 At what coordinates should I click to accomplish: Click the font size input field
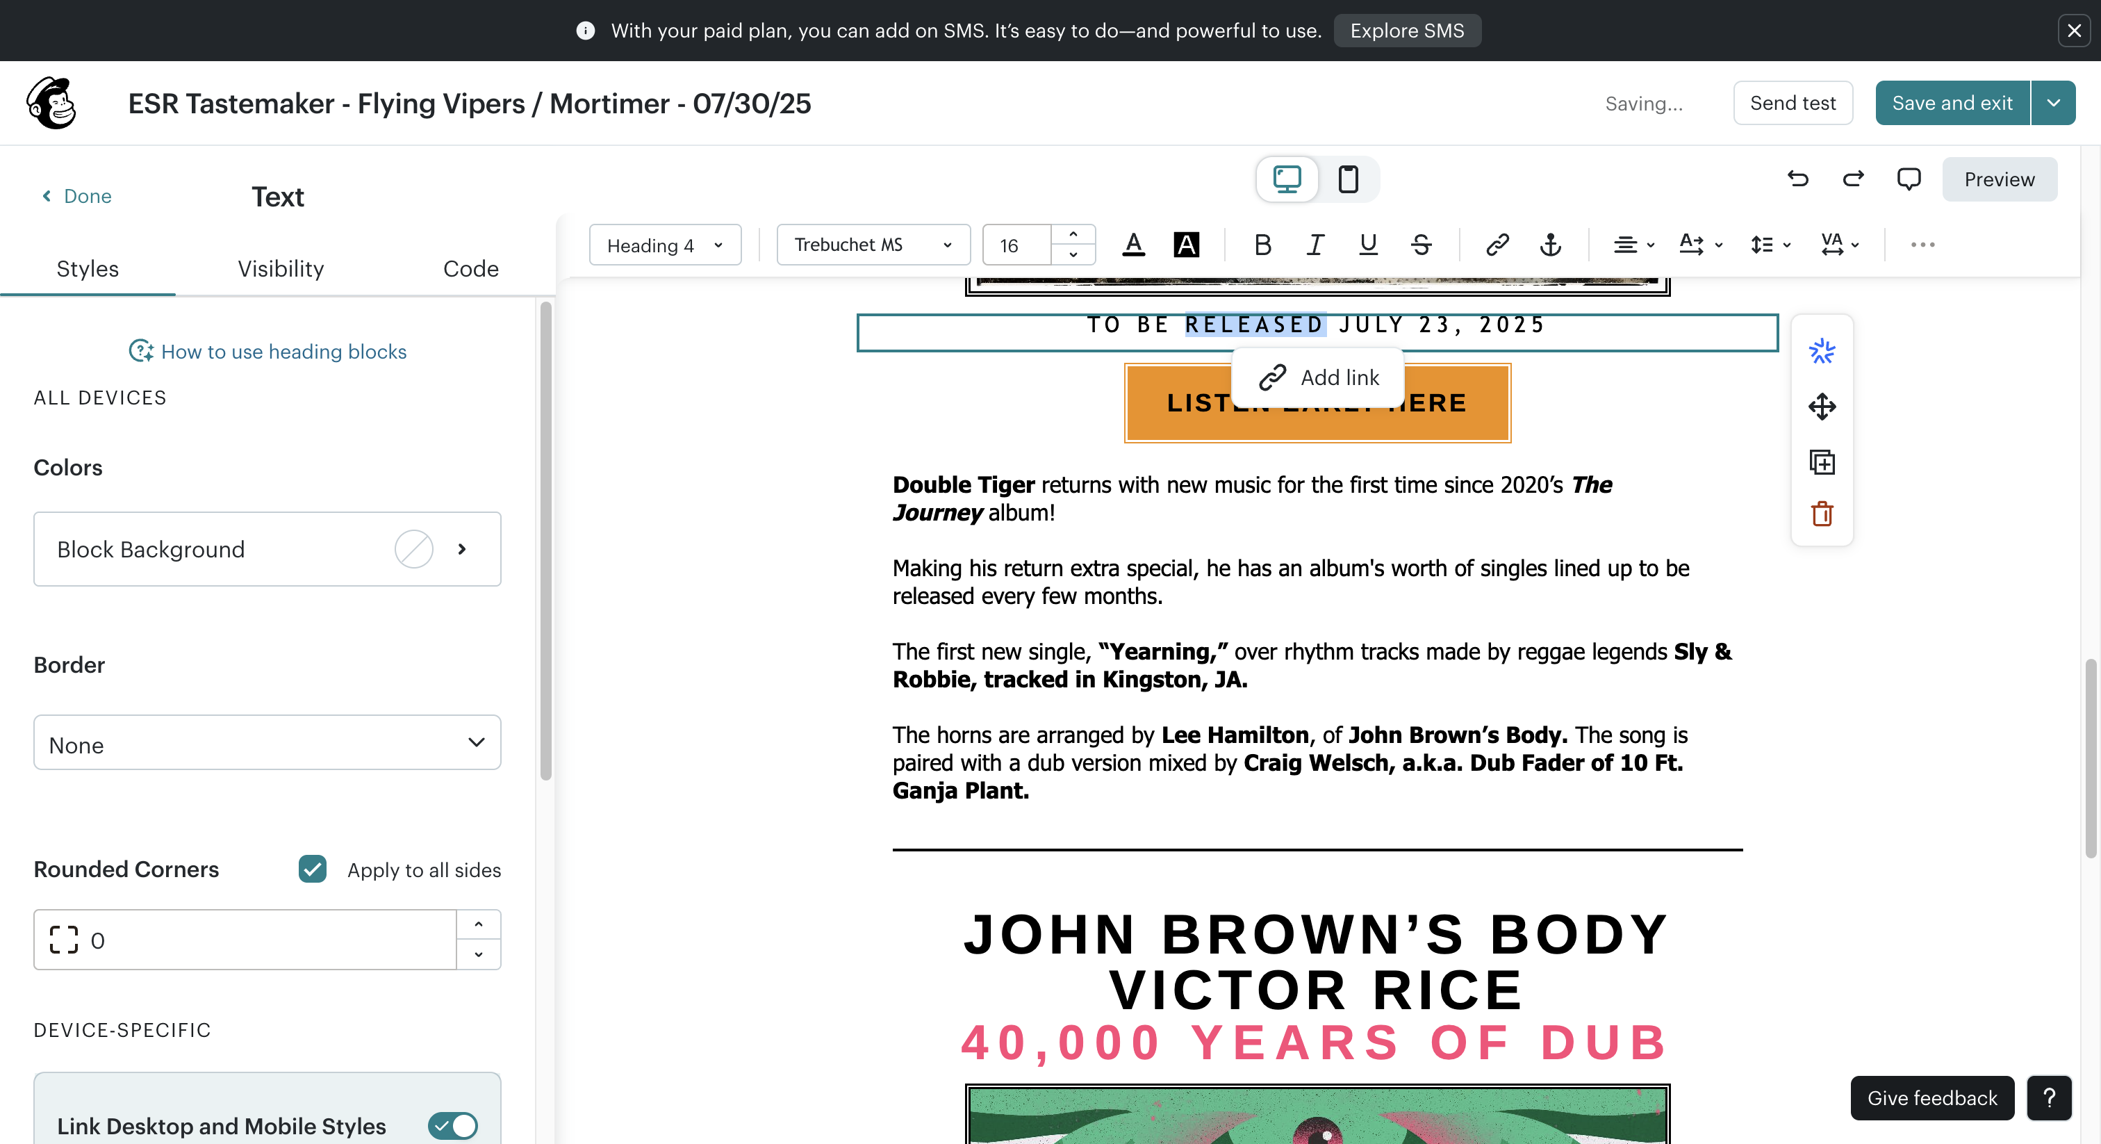tap(1017, 245)
